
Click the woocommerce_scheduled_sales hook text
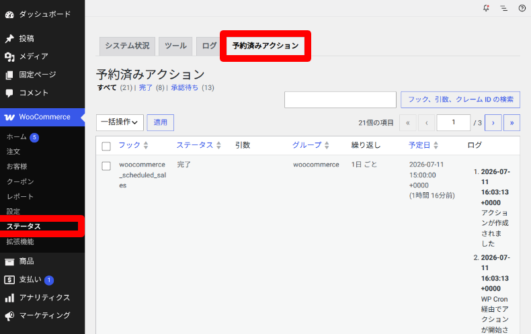tap(142, 175)
